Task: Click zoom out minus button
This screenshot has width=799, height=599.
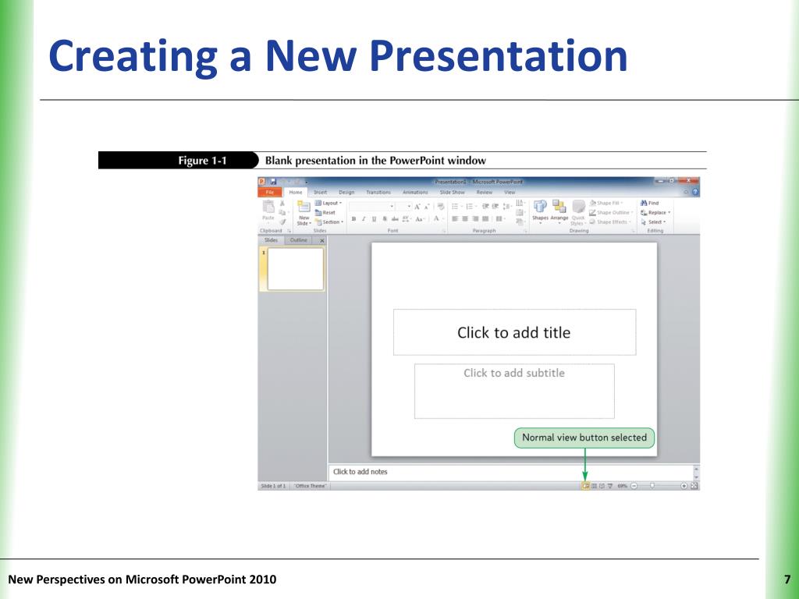Action: (634, 486)
